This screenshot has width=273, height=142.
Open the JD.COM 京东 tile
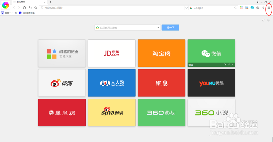(112, 53)
